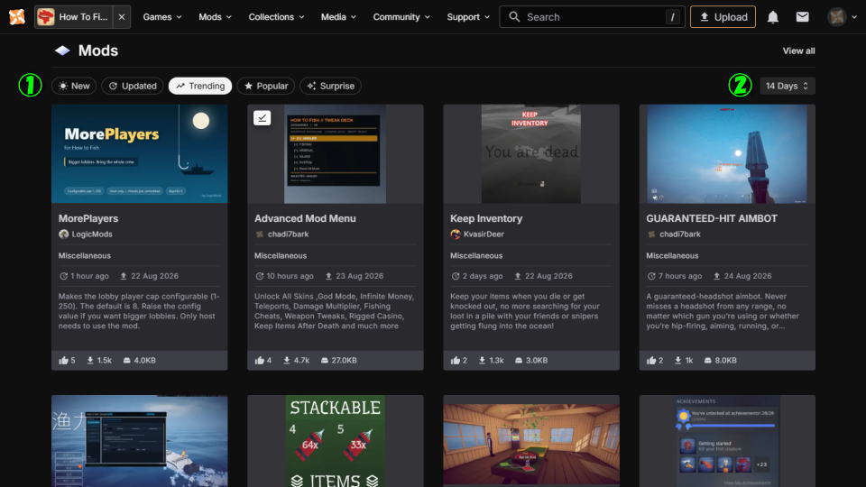
Task: Click the Nexus Mods logo icon
Action: click(16, 16)
